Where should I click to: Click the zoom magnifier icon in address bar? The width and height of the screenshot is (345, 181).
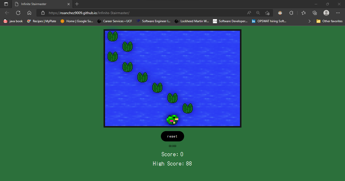(258, 13)
